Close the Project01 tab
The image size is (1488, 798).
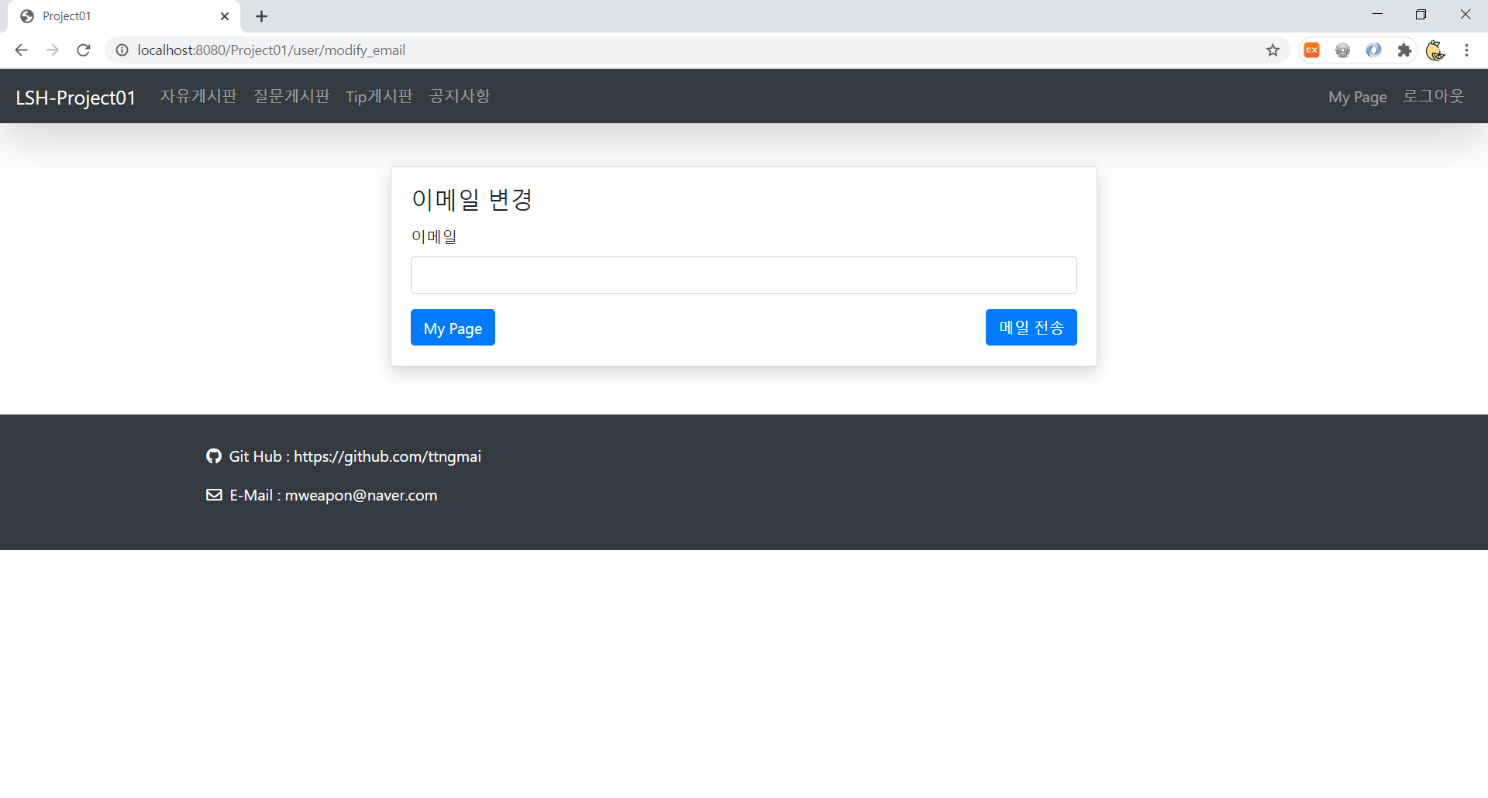[225, 16]
